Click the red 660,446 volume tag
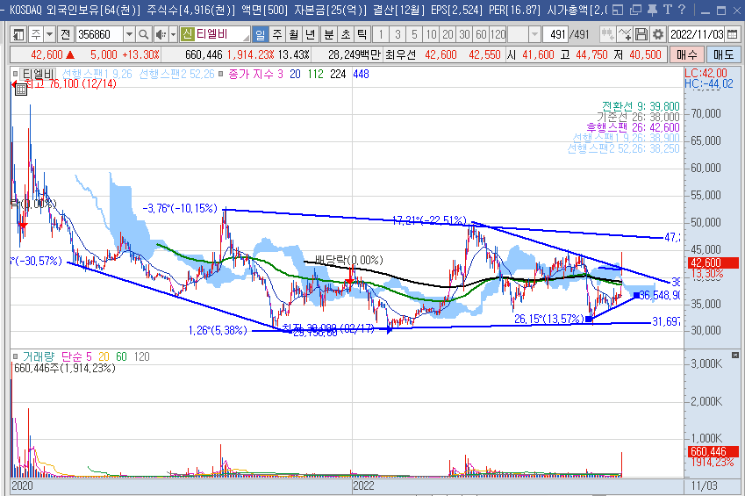 pos(713,451)
